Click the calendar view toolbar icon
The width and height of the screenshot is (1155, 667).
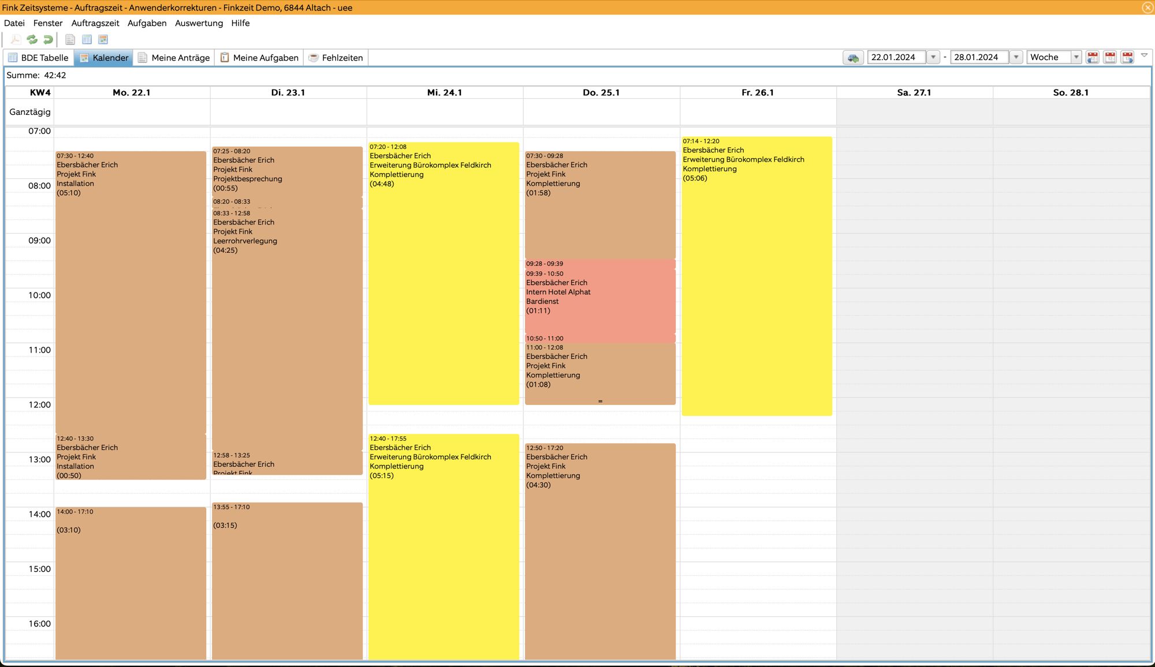[x=103, y=39]
